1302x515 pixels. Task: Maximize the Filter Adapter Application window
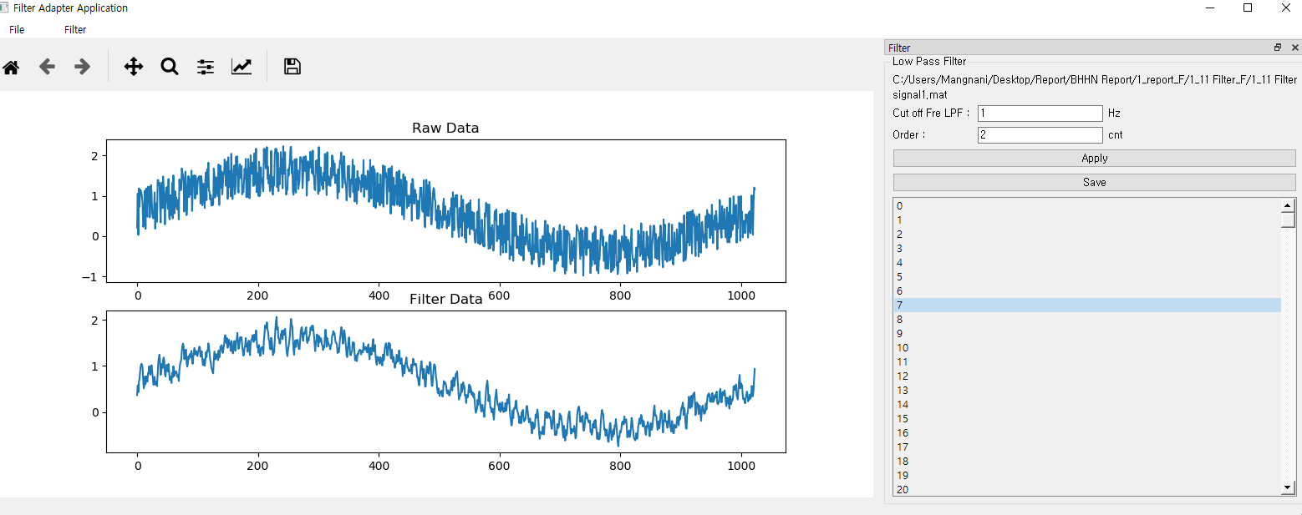[x=1248, y=8]
